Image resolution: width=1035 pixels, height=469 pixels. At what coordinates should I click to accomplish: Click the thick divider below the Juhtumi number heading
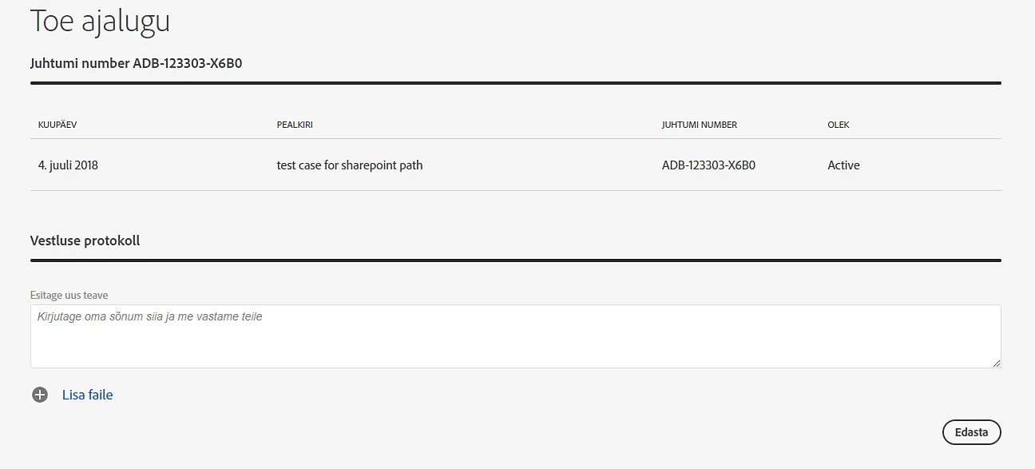[x=515, y=83]
